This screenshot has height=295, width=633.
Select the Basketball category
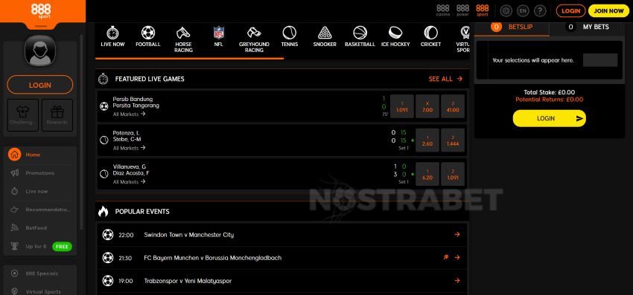360,36
